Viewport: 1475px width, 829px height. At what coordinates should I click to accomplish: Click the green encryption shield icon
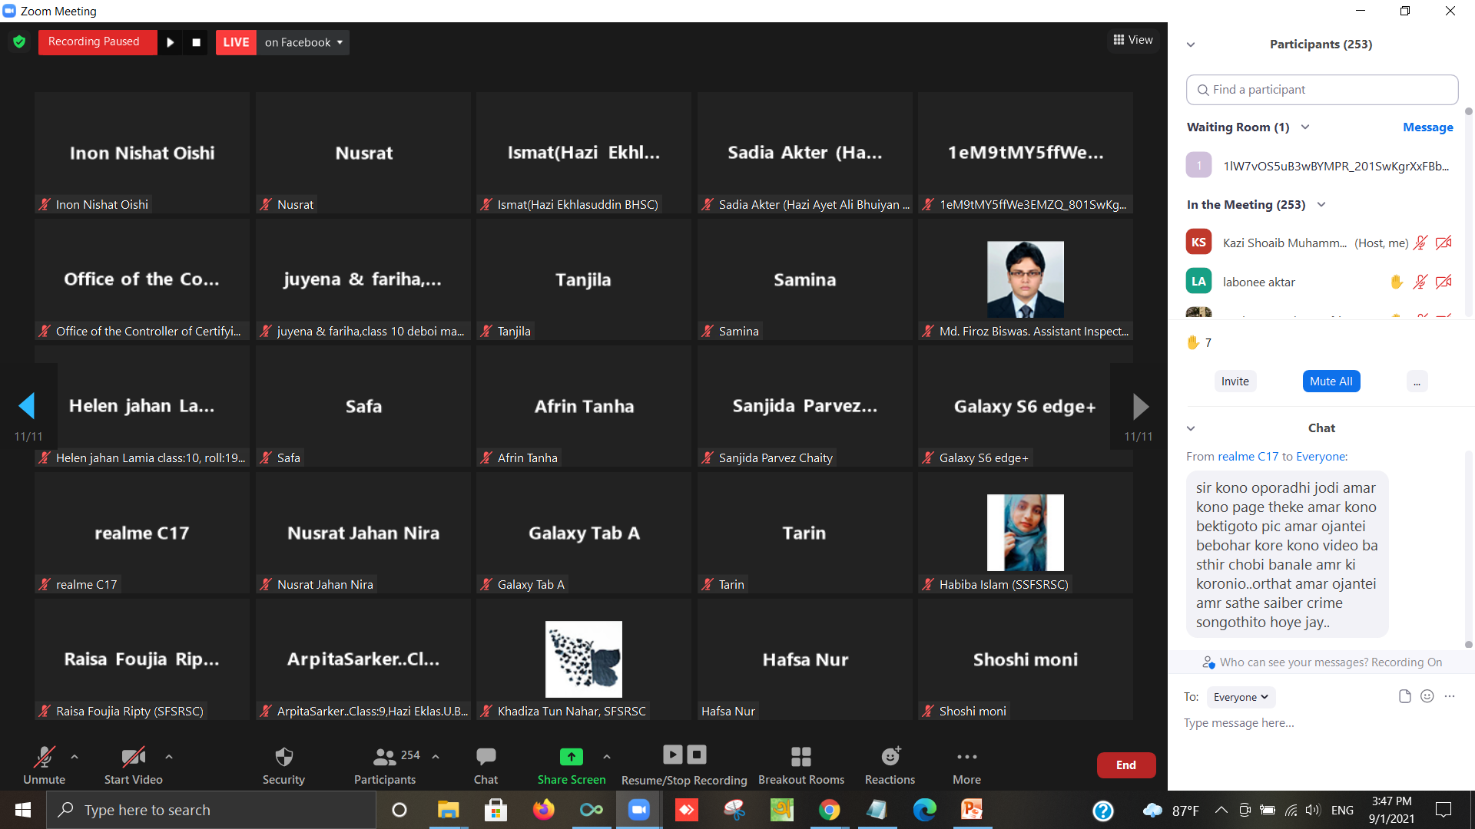[19, 41]
